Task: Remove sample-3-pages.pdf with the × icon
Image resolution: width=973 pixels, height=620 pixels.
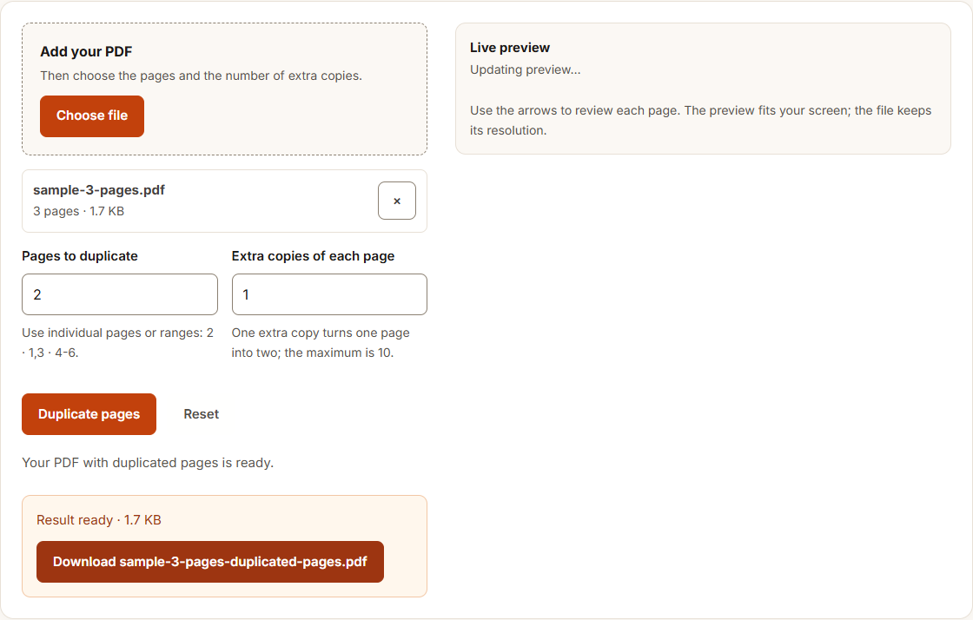Action: pos(396,201)
